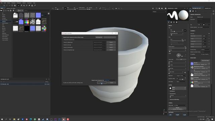Adjust the Stroke opacity slider in Properties
Viewport: 215px width, 121px height.
177,48
